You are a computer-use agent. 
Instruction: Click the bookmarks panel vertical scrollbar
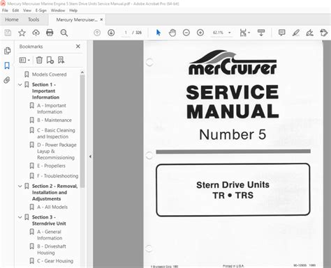point(82,131)
